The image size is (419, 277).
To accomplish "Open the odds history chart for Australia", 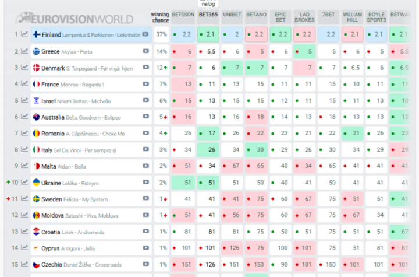I will point(24,117).
